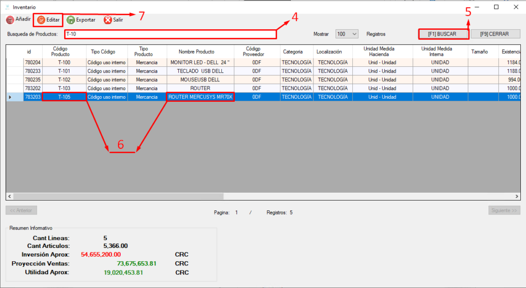Click the horizontal scrollbar left arrow
Screen dimensions: 526x288
[x=10, y=196]
